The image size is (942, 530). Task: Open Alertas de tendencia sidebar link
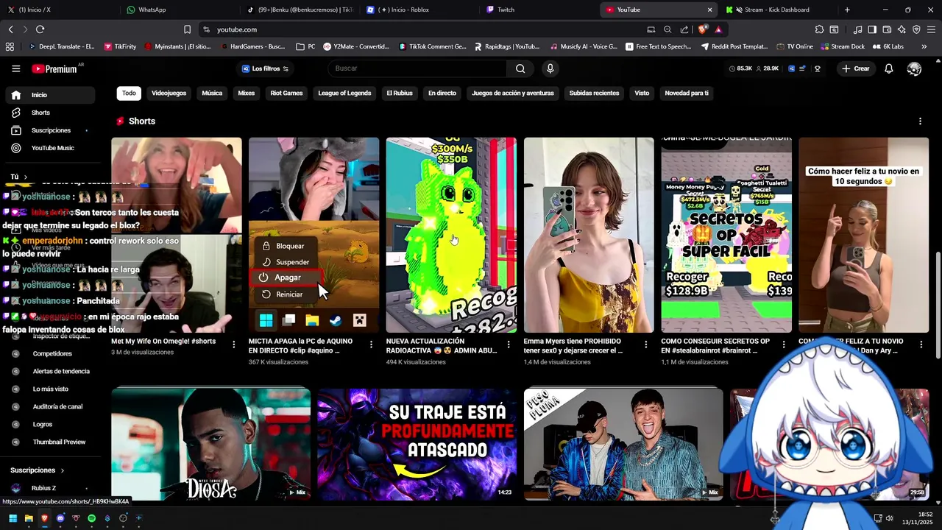coord(61,372)
